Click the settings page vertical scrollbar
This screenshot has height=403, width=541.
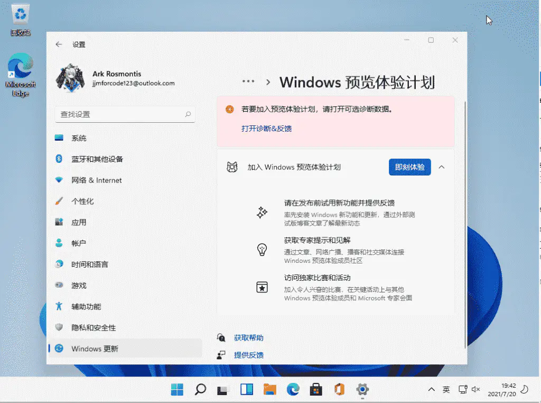coord(465,224)
